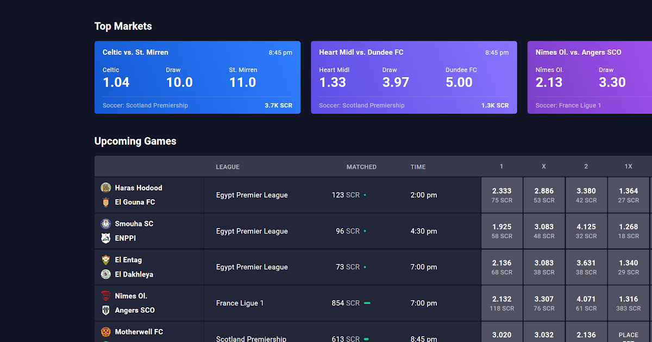The image size is (652, 342).
Task: Click France Ligue 1 league in table
Action: 240,303
